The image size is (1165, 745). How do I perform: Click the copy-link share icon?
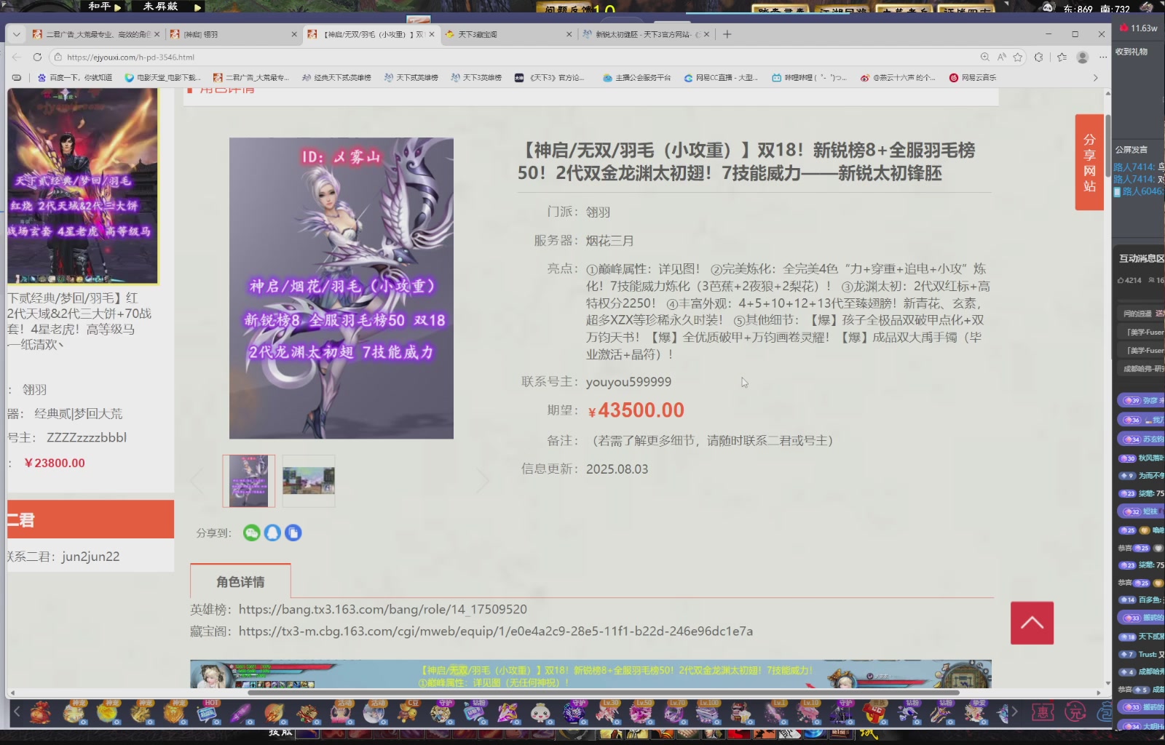[x=293, y=533]
